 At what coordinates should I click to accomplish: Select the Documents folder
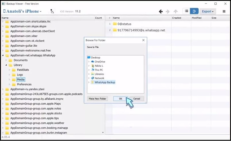tap(21, 60)
